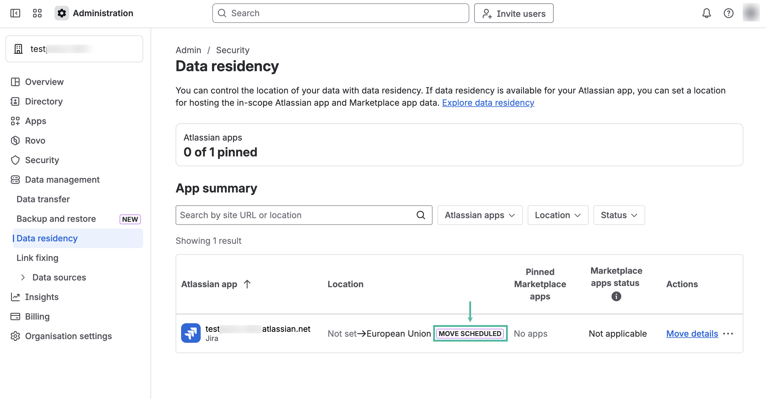Image resolution: width=766 pixels, height=399 pixels.
Task: Click the organisation building icon
Action: click(x=18, y=49)
